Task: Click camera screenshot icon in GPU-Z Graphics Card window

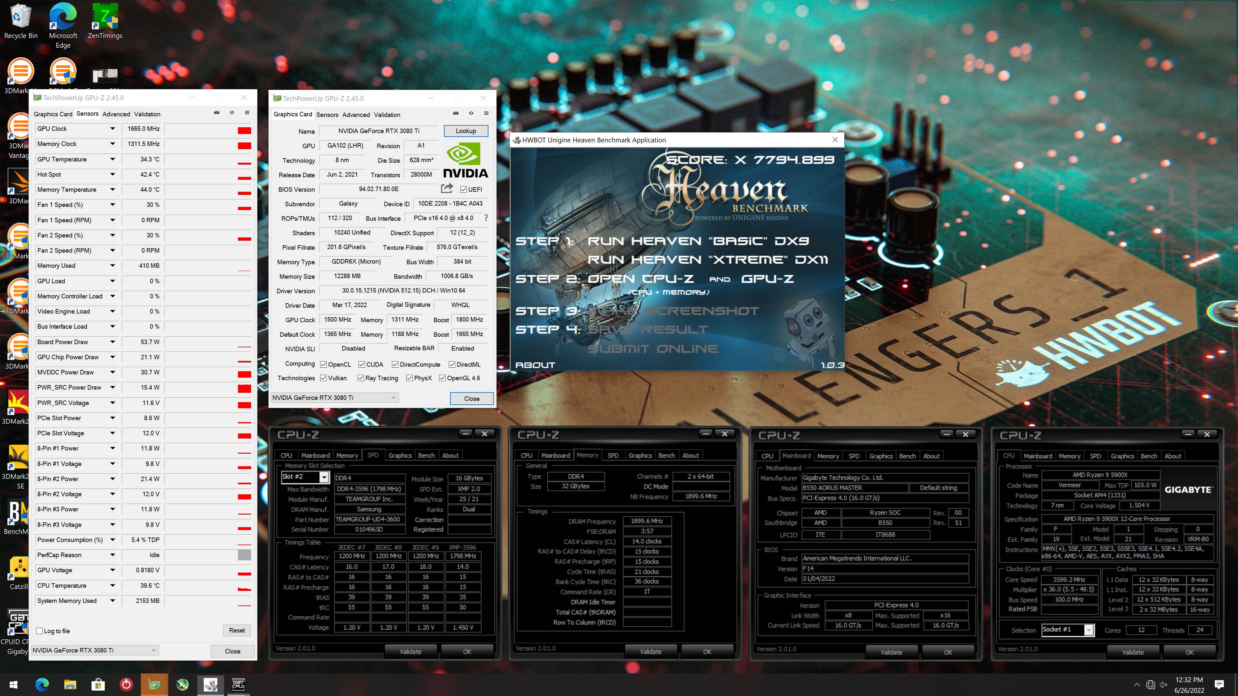Action: point(456,113)
